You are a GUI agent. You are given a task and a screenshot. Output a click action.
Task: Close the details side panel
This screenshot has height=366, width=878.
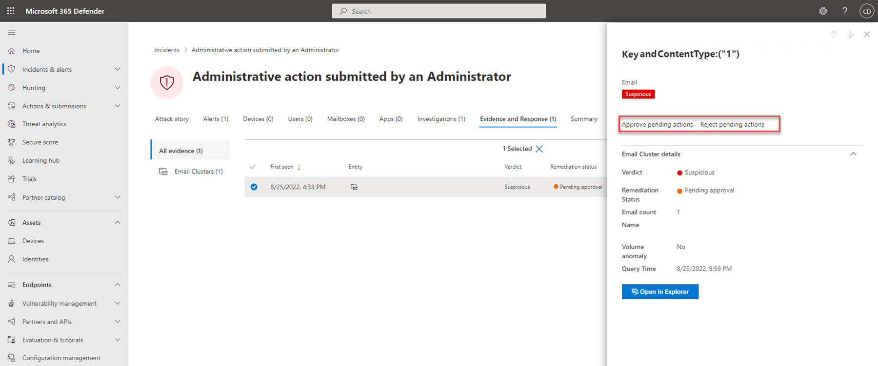[867, 34]
